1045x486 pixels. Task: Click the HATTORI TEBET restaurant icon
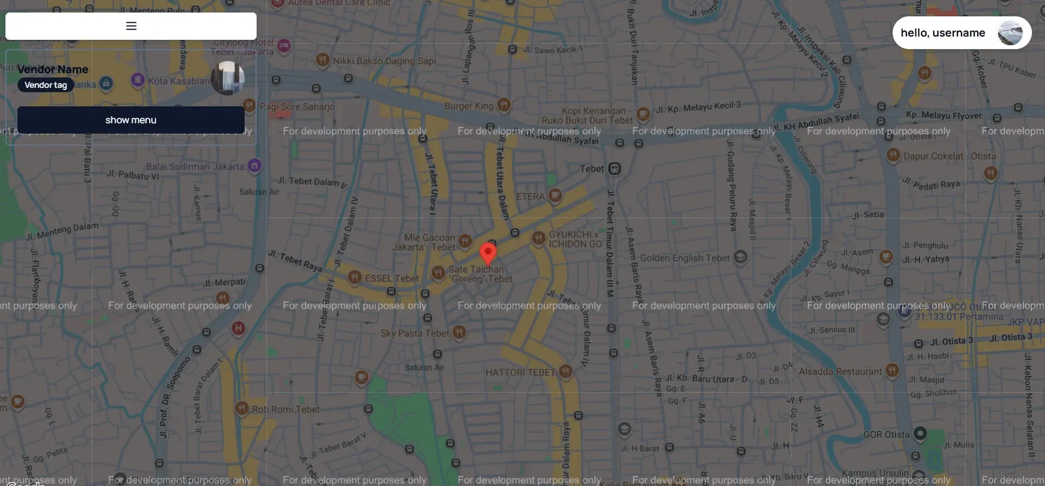[x=566, y=371]
